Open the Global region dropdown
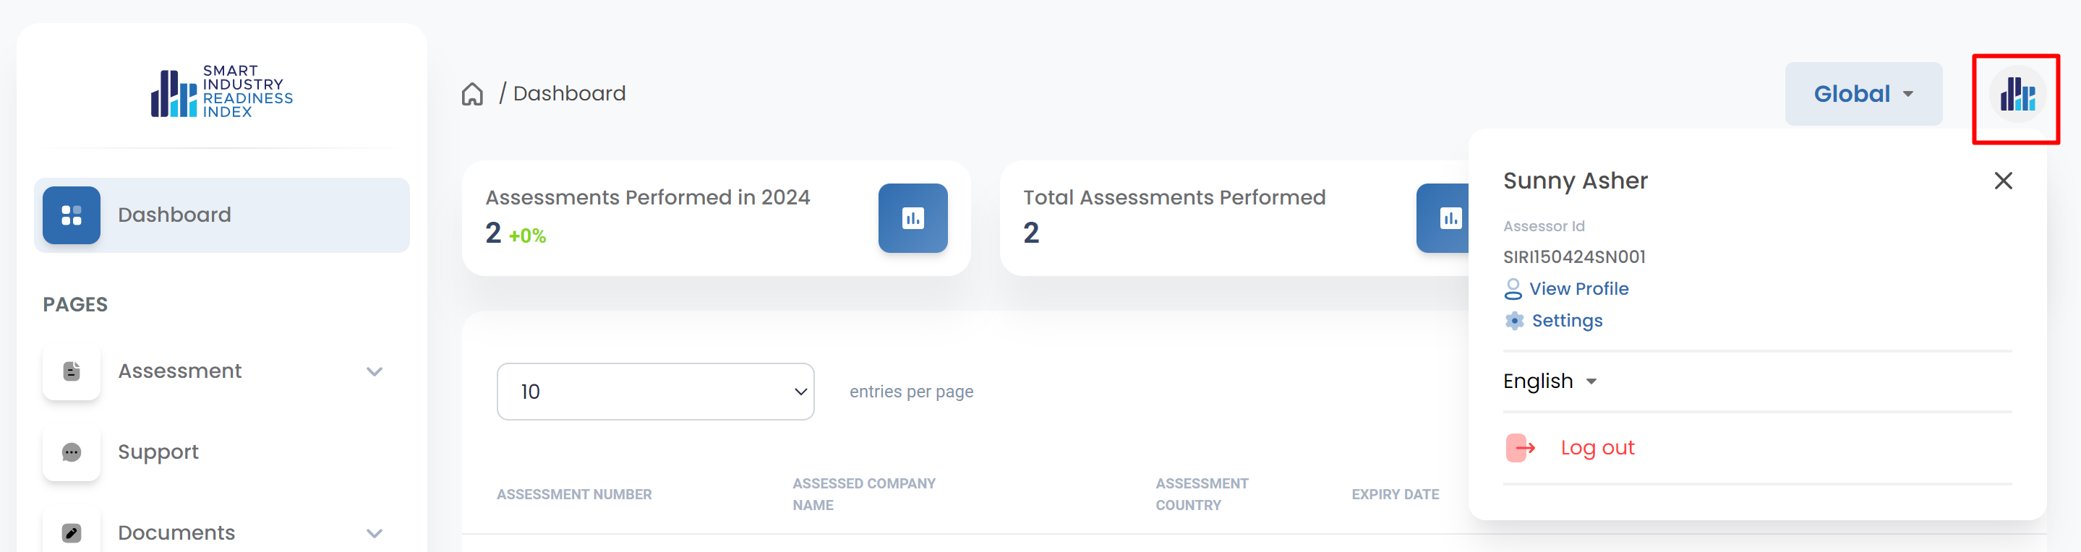 tap(1862, 95)
